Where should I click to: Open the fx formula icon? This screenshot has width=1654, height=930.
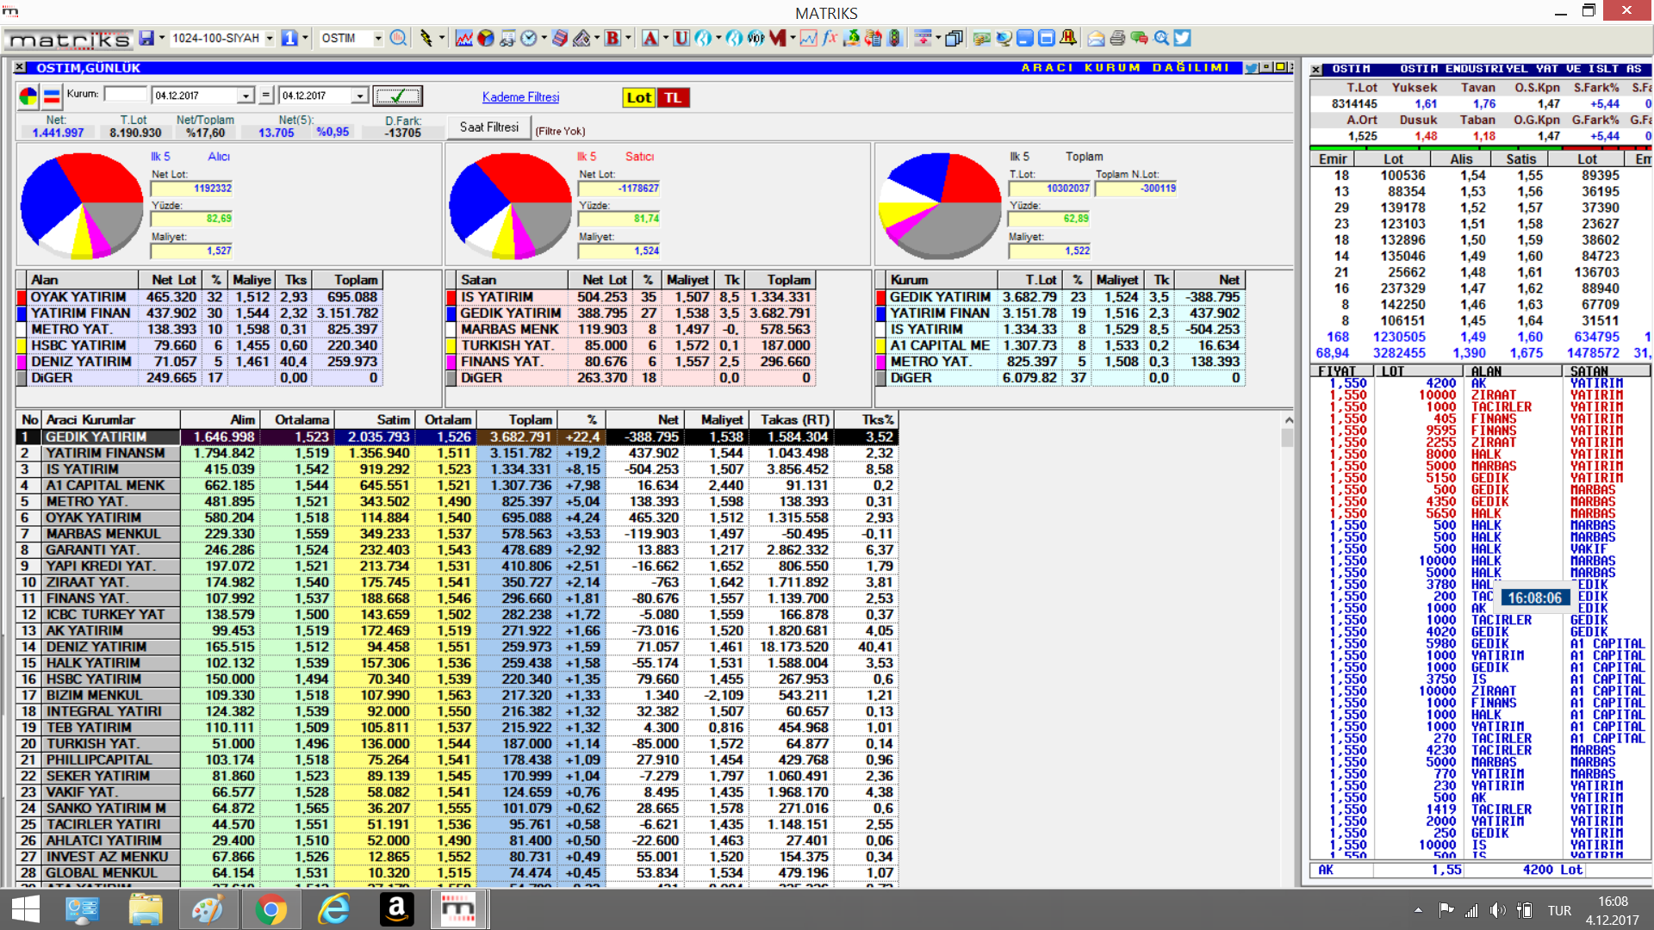pyautogui.click(x=830, y=38)
